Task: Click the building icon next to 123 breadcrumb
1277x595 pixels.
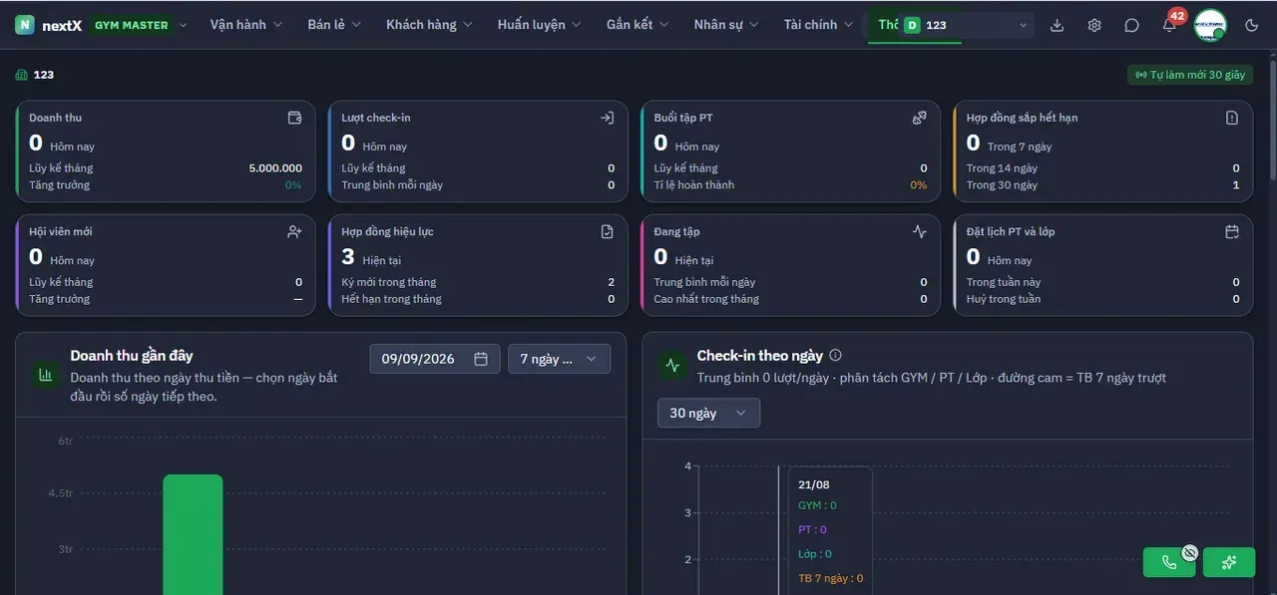Action: coord(22,75)
